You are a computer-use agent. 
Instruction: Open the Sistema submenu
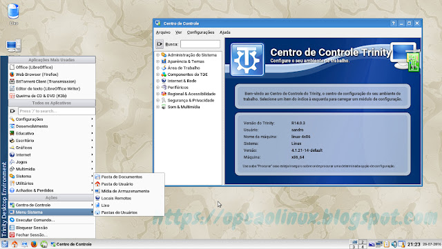52,176
